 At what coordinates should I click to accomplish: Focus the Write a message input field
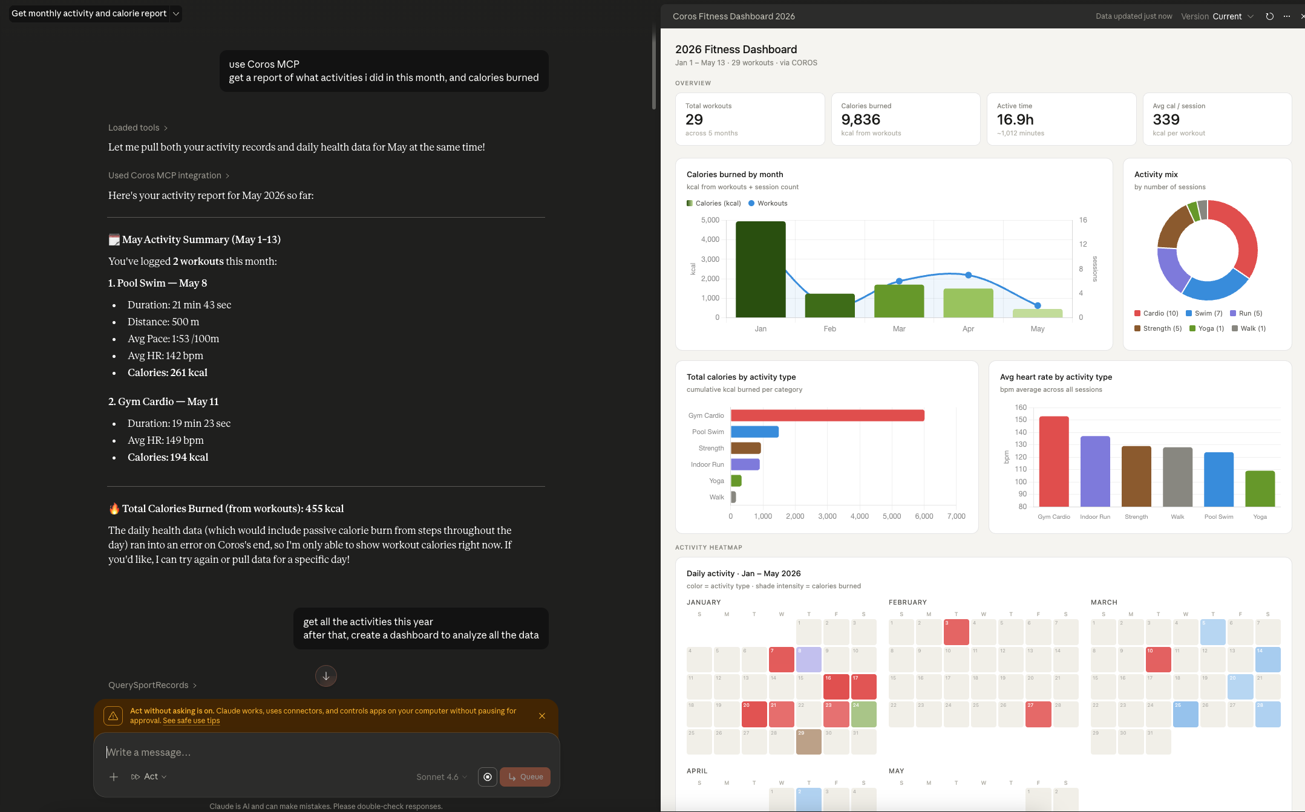coord(327,752)
